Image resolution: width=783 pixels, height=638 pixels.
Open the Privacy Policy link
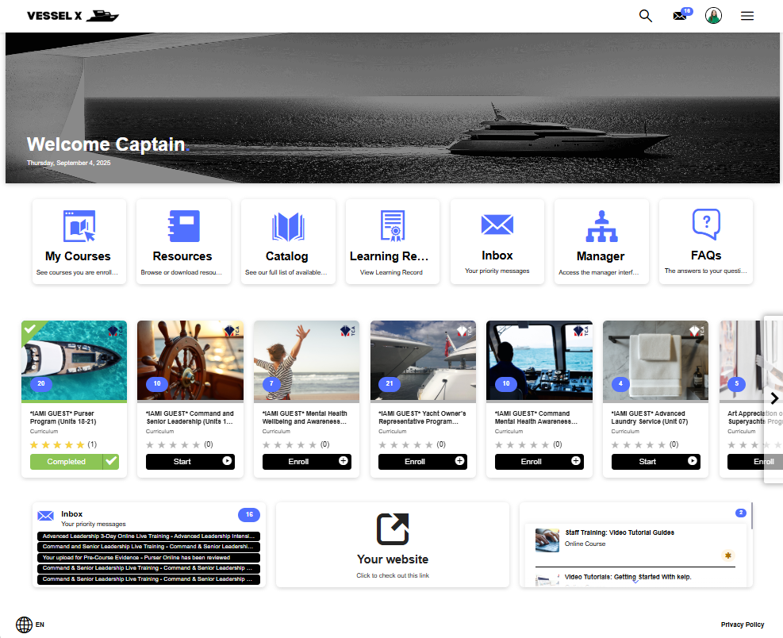click(x=742, y=625)
